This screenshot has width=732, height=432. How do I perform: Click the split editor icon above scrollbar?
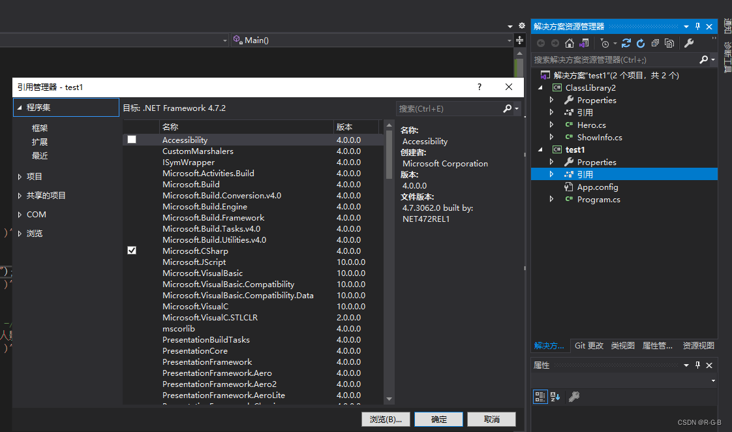point(519,40)
